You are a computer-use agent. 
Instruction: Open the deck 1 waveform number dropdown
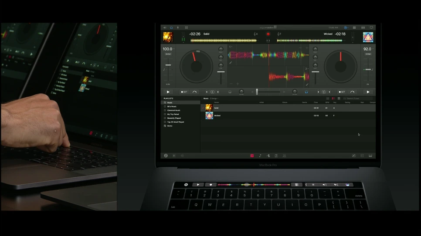(x=231, y=47)
